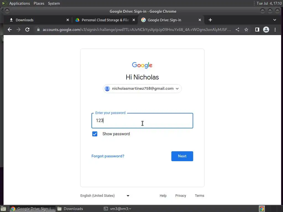
Task: Open the Applications menu
Action: tap(20, 3)
